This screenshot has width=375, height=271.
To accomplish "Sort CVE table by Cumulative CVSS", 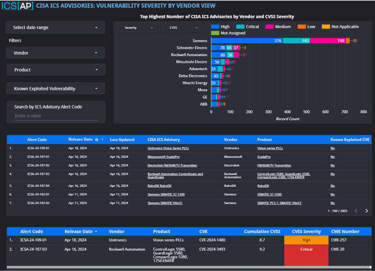I will 262,231.
